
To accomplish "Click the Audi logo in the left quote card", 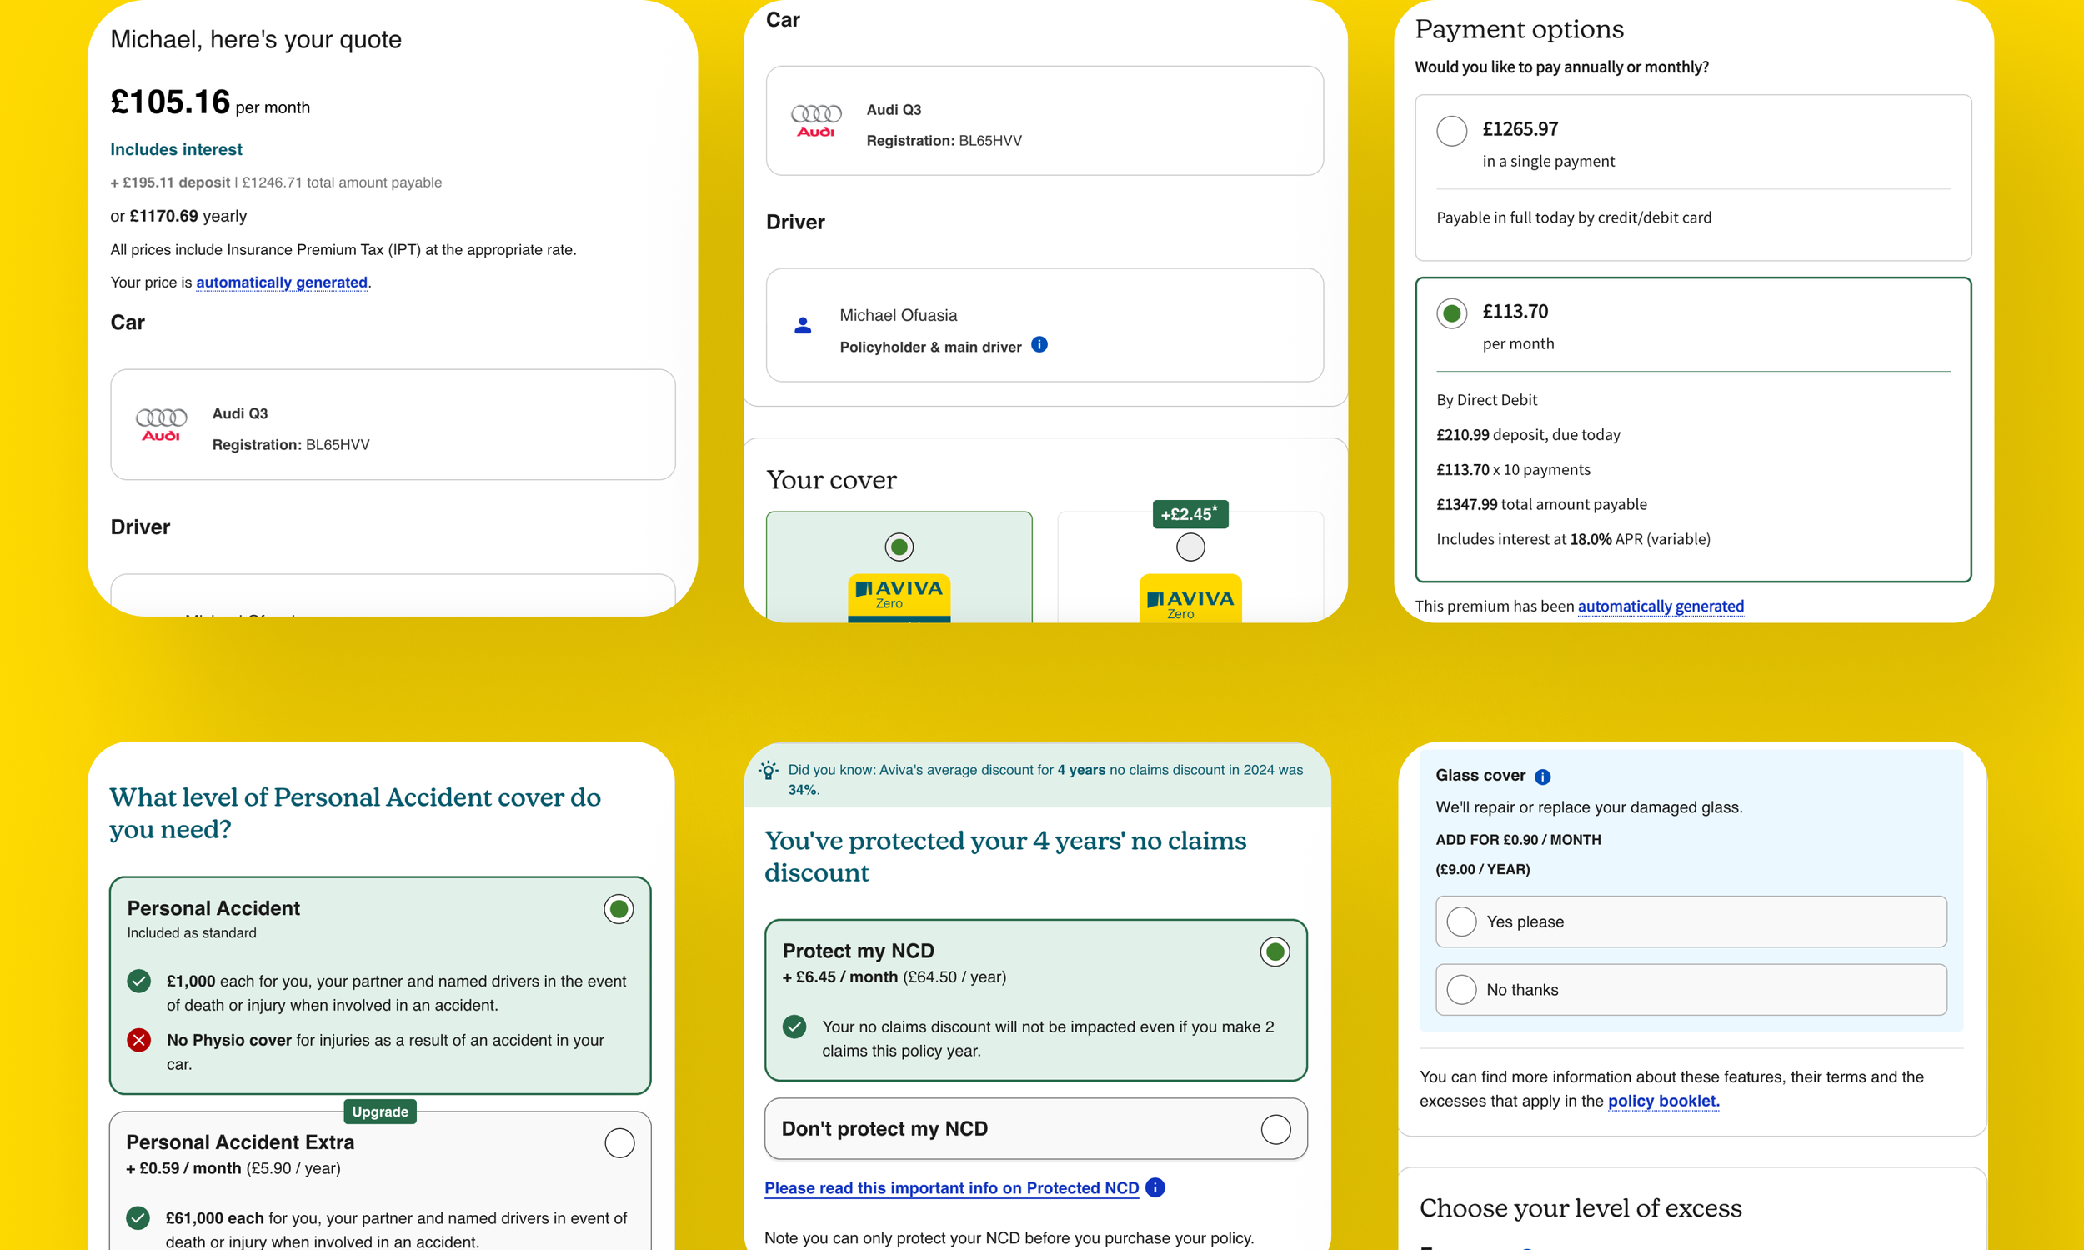I will 161,424.
